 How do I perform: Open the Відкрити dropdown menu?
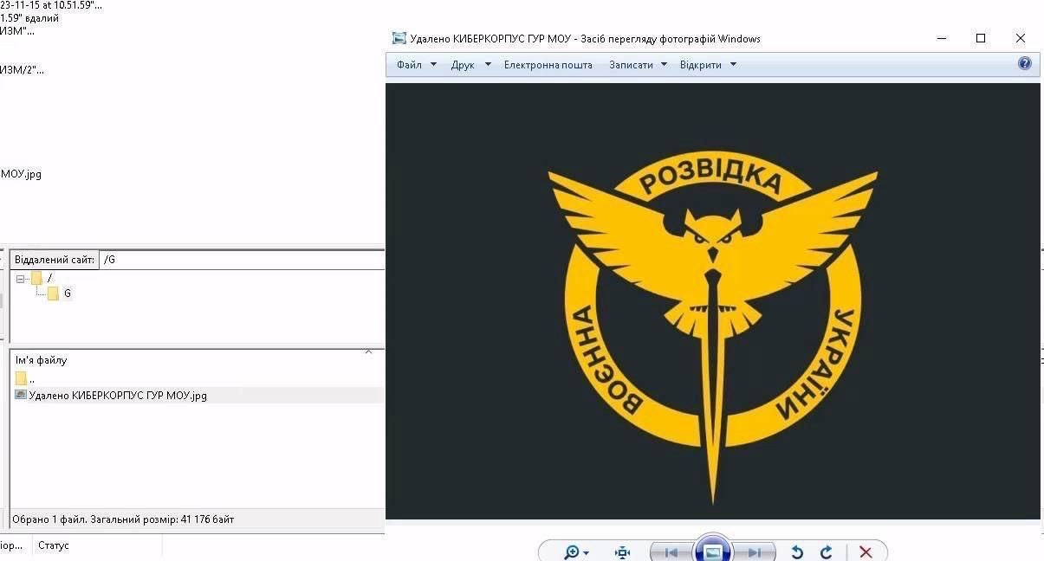point(707,65)
